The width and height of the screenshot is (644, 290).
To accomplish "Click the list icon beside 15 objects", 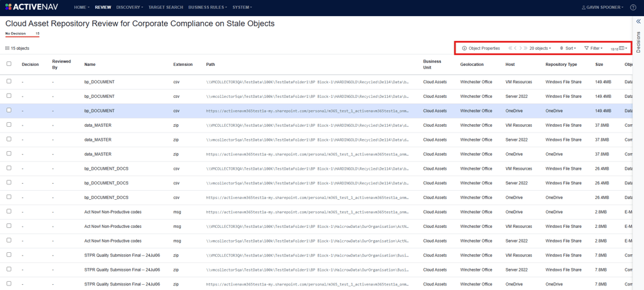I will pyautogui.click(x=8, y=49).
